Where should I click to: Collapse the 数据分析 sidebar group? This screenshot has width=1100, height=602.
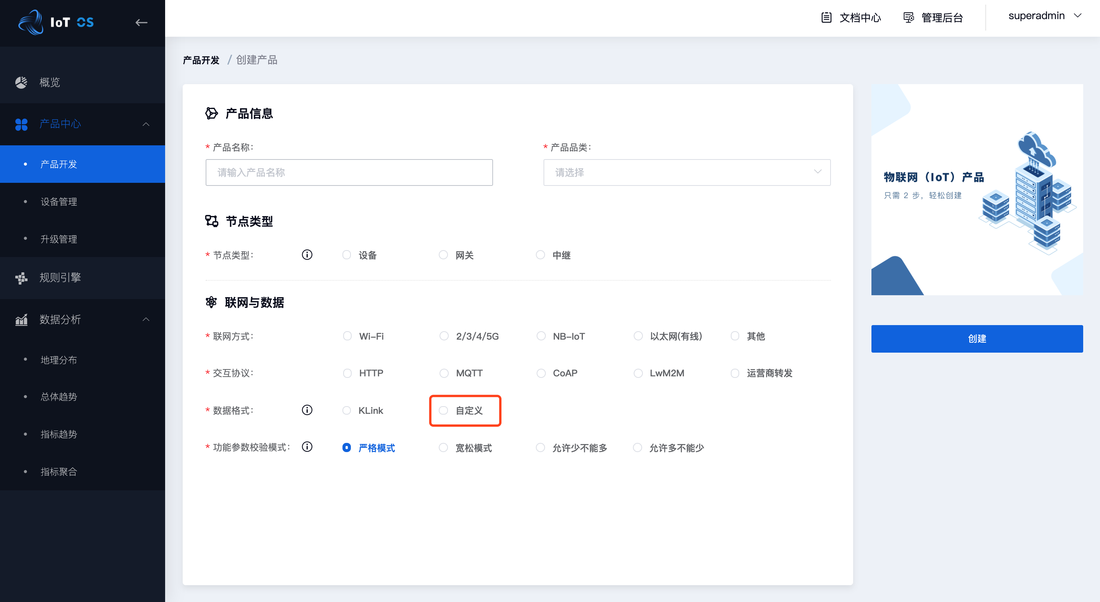(146, 319)
